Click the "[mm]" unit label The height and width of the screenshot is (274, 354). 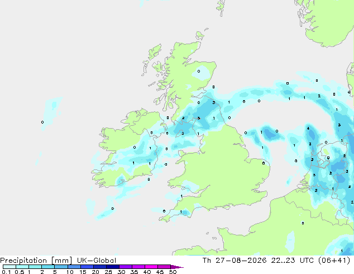tap(61, 261)
